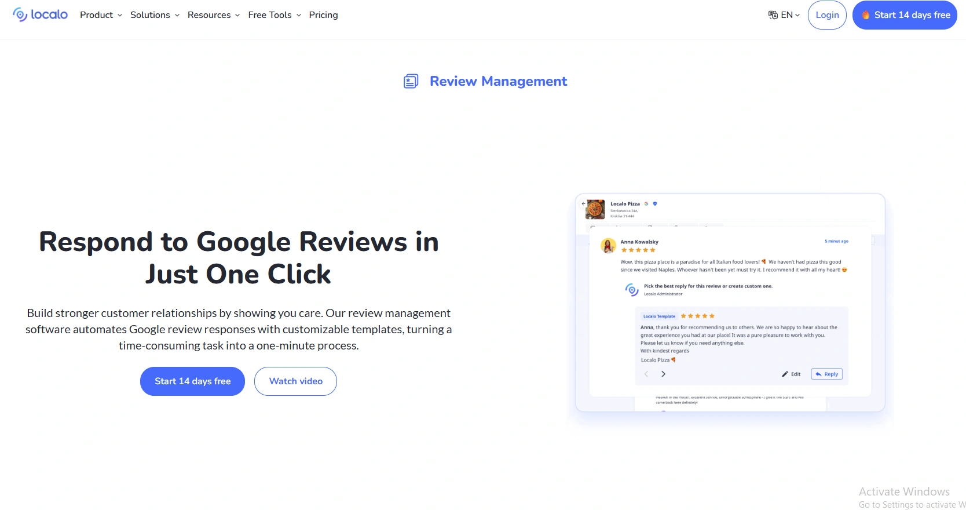Click the hero Start 14 days free button
The height and width of the screenshot is (510, 966).
(x=192, y=381)
